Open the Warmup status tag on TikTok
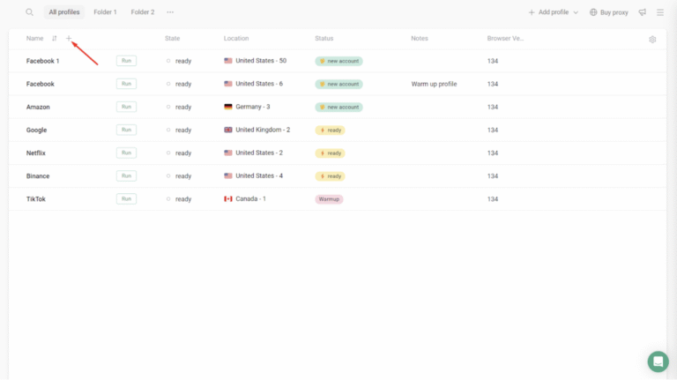Screen dimensions: 677x380 tap(329, 199)
